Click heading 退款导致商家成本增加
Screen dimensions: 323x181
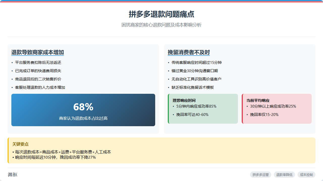38,52
